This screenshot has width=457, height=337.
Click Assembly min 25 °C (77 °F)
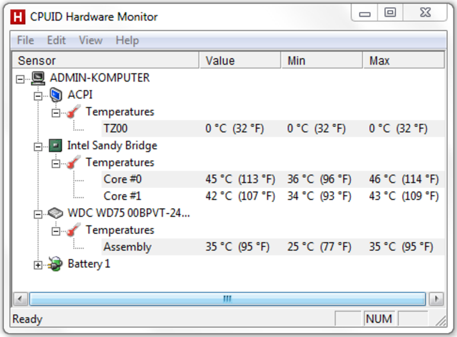[x=319, y=247]
